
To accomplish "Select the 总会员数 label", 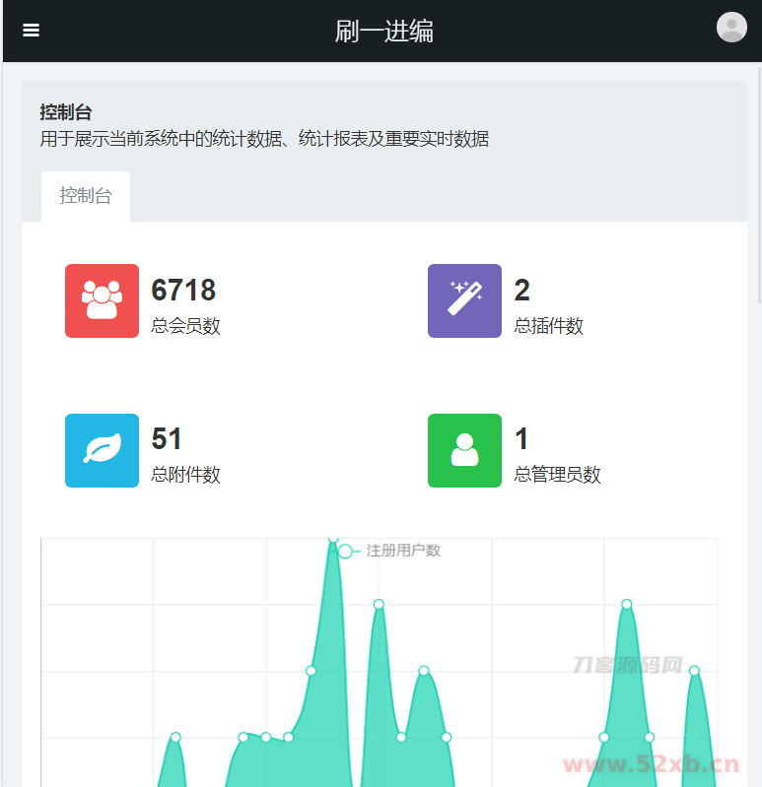I will [x=185, y=326].
